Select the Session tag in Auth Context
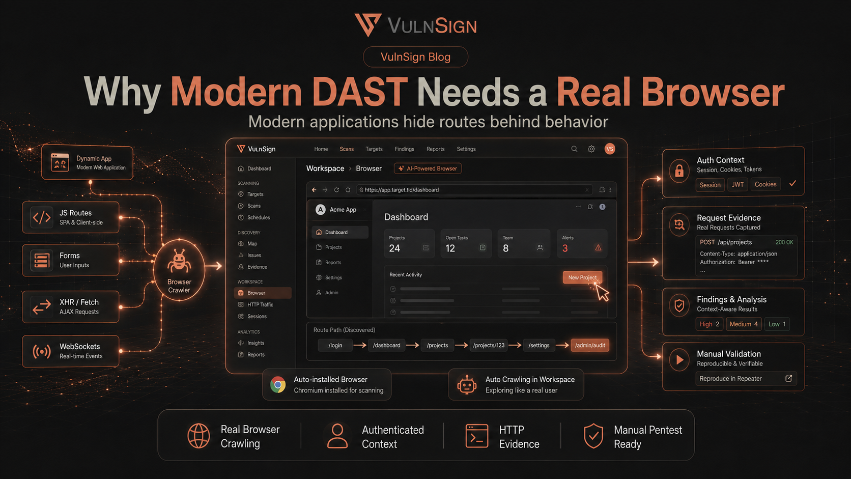 click(x=710, y=185)
